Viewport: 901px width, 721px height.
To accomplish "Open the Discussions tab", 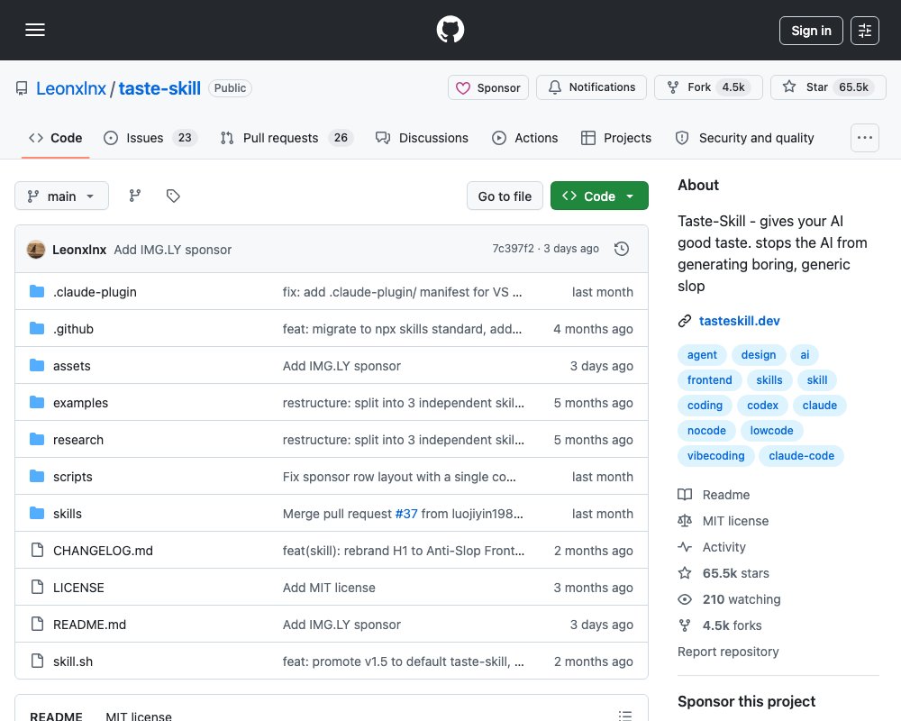I will [x=423, y=138].
